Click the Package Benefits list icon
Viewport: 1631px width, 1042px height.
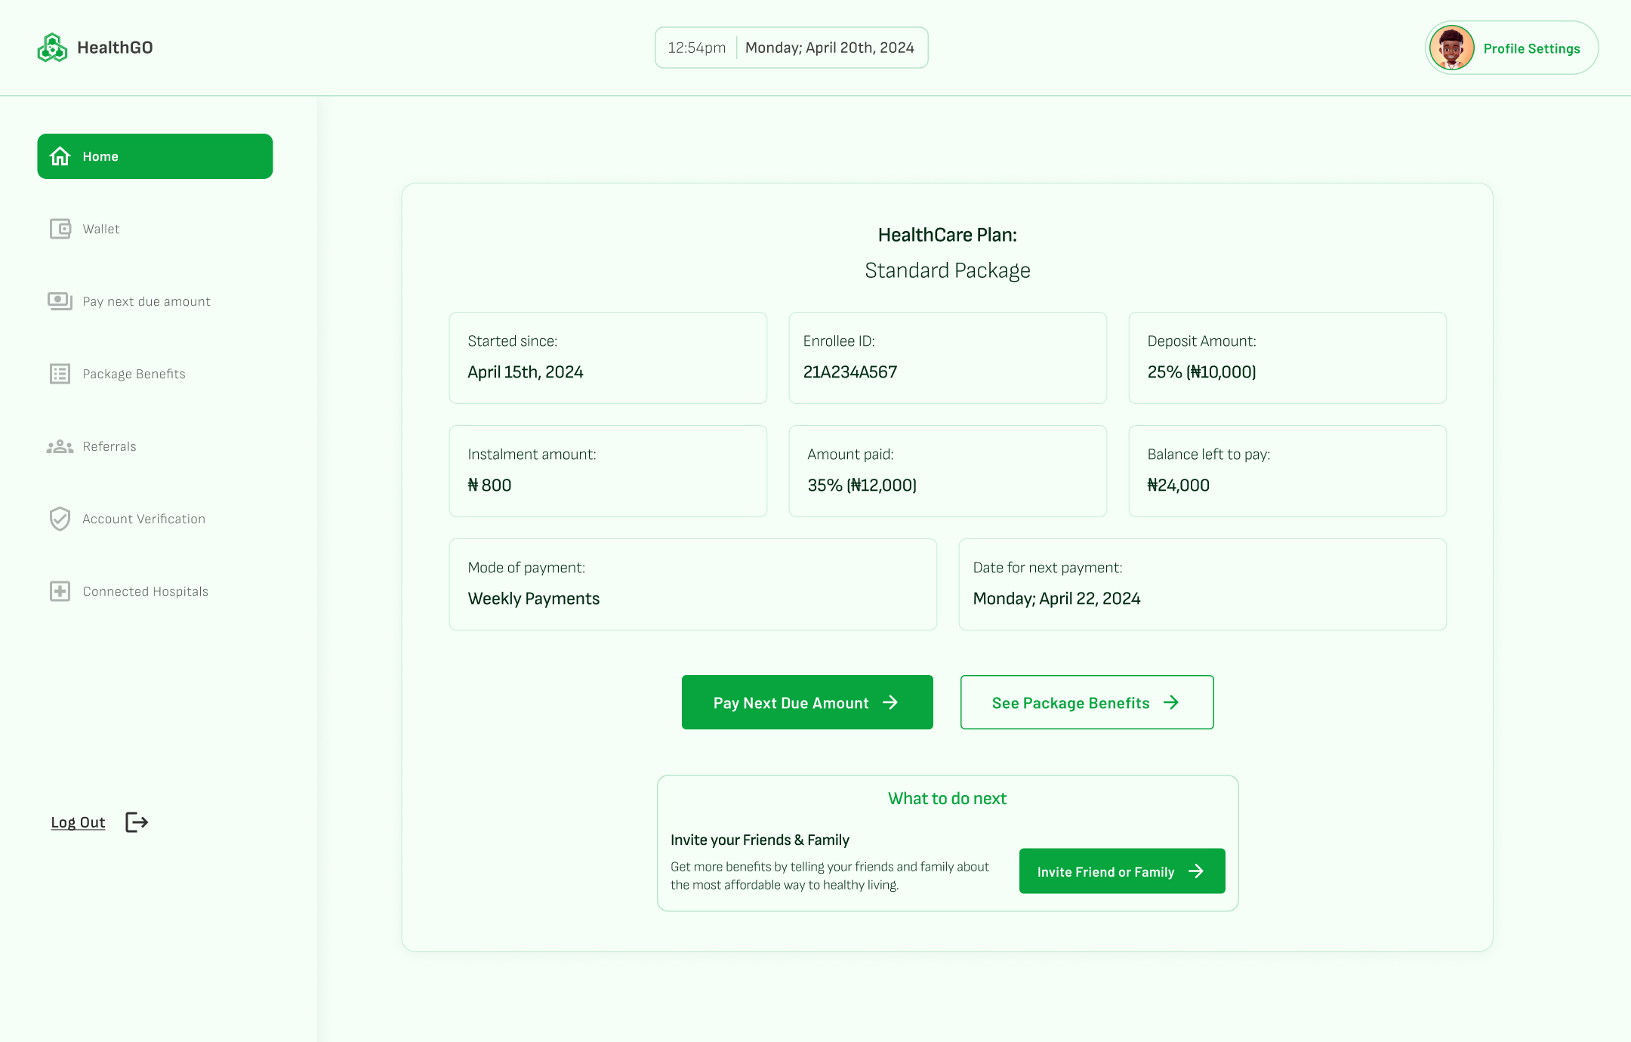point(60,374)
